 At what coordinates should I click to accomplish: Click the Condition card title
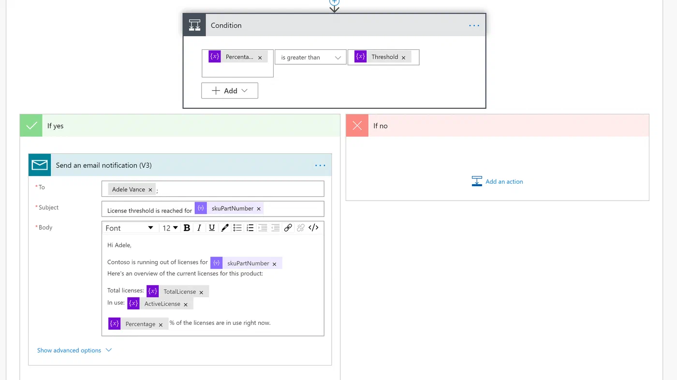226,26
